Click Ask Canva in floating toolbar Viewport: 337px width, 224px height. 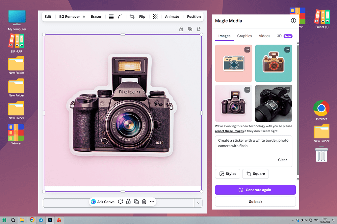(103, 202)
